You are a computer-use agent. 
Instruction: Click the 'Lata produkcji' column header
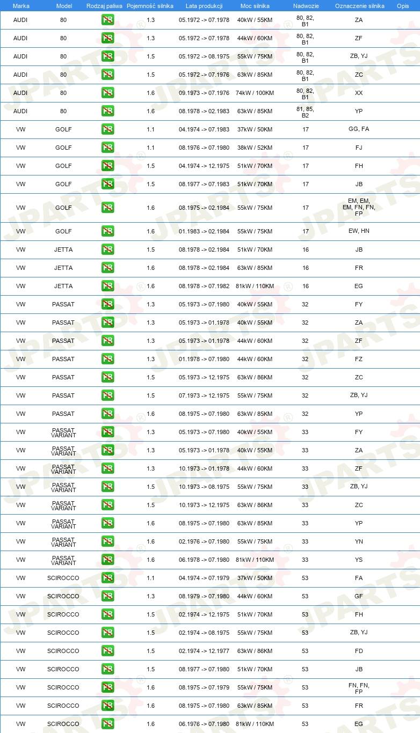204,5
